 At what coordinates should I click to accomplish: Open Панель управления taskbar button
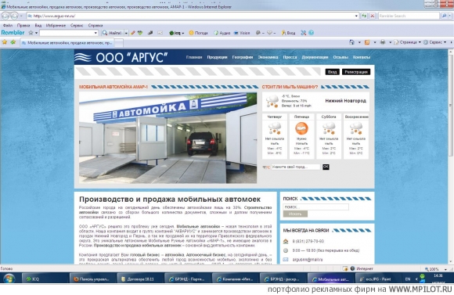pyautogui.click(x=92, y=279)
